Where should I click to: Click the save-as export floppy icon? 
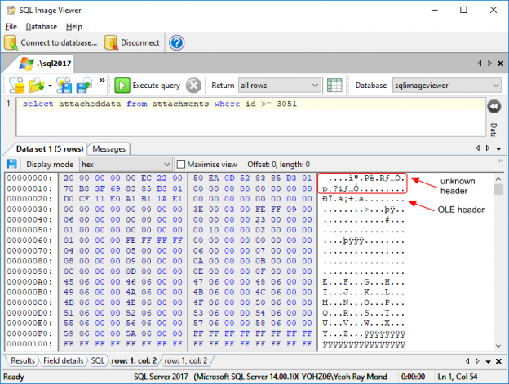84,86
